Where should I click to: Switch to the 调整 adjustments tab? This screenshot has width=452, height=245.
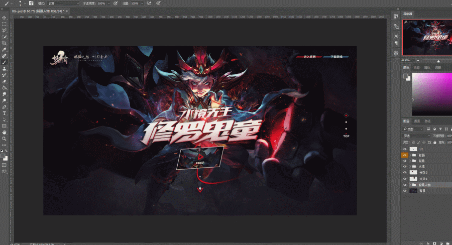[437, 67]
